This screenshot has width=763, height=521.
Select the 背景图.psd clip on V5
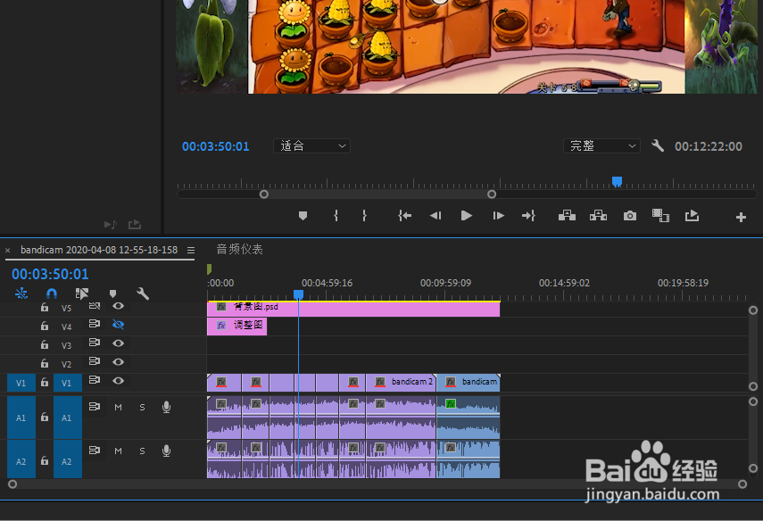click(353, 309)
